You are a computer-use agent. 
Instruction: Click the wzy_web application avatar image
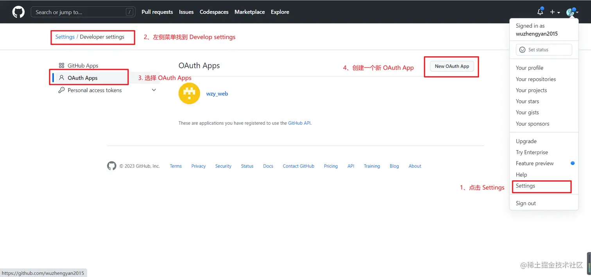pos(189,93)
